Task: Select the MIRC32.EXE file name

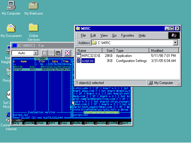Action: [x=91, y=56]
